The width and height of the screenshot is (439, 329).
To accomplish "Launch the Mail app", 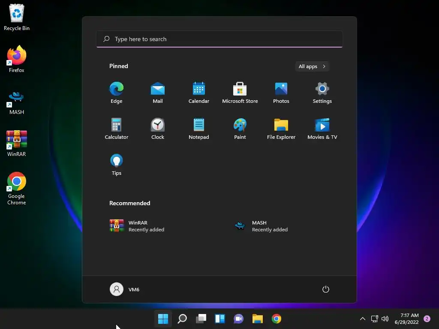I will coord(158,93).
